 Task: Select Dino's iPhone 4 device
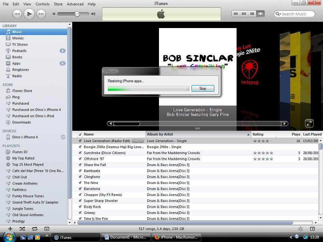[x=33, y=137]
